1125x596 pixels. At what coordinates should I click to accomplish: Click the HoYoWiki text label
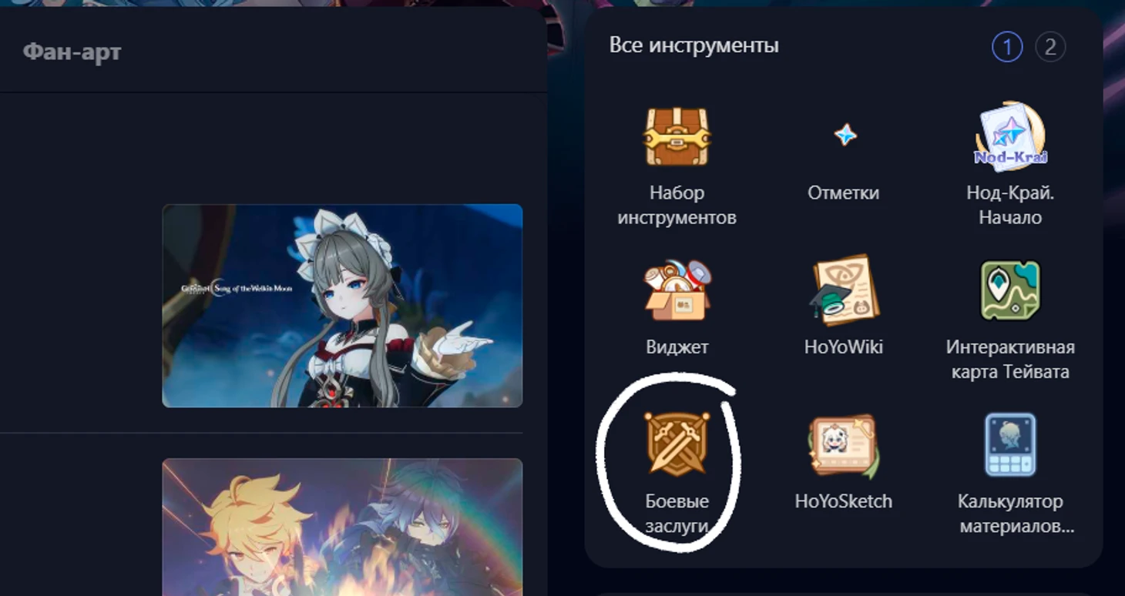[844, 347]
